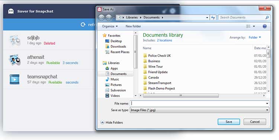
Task: Close the Save As dialog
Action: pos(265,8)
